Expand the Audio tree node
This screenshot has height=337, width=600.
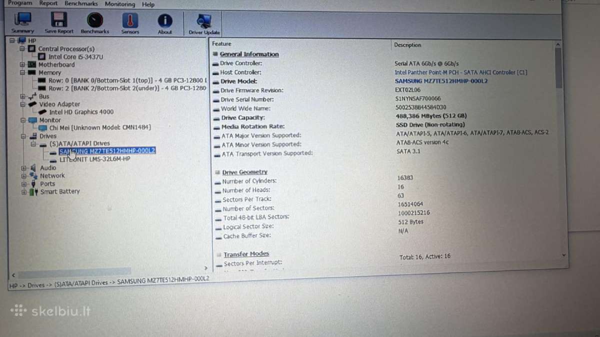pyautogui.click(x=23, y=168)
